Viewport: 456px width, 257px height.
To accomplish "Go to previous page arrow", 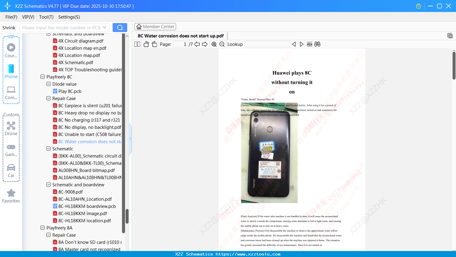I will (x=197, y=44).
